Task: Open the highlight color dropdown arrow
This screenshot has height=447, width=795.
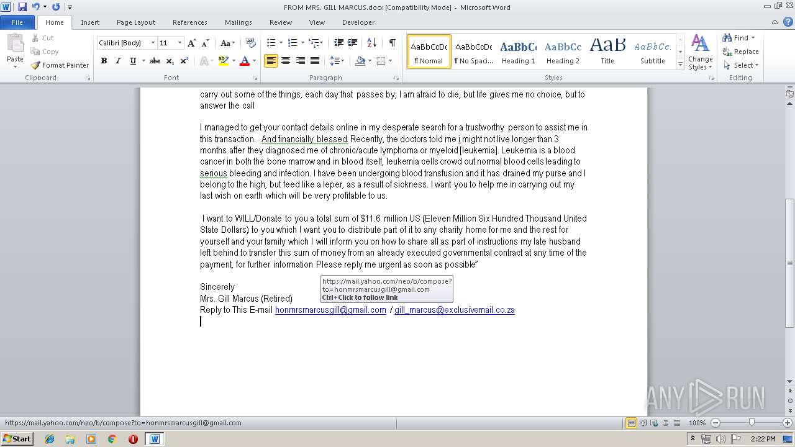Action: pyautogui.click(x=233, y=61)
